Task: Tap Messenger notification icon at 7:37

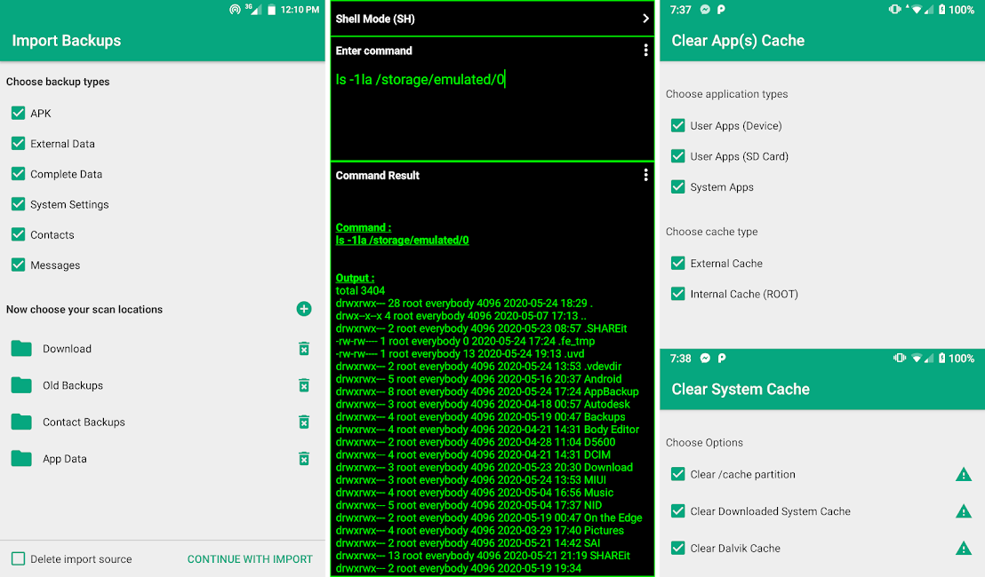Action: (706, 10)
